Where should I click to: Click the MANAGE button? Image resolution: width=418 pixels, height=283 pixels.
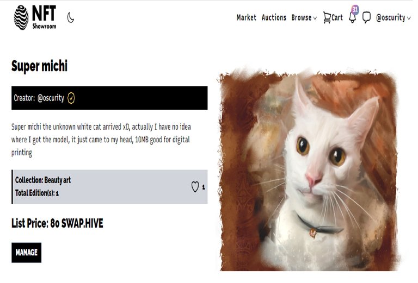coord(26,253)
